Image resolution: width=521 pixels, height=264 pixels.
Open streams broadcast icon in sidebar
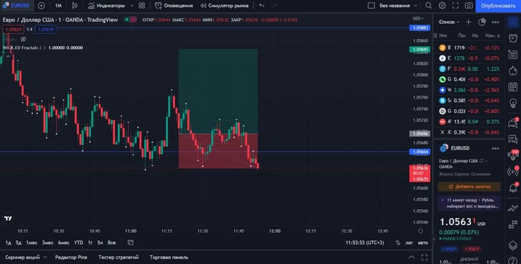pyautogui.click(x=513, y=171)
